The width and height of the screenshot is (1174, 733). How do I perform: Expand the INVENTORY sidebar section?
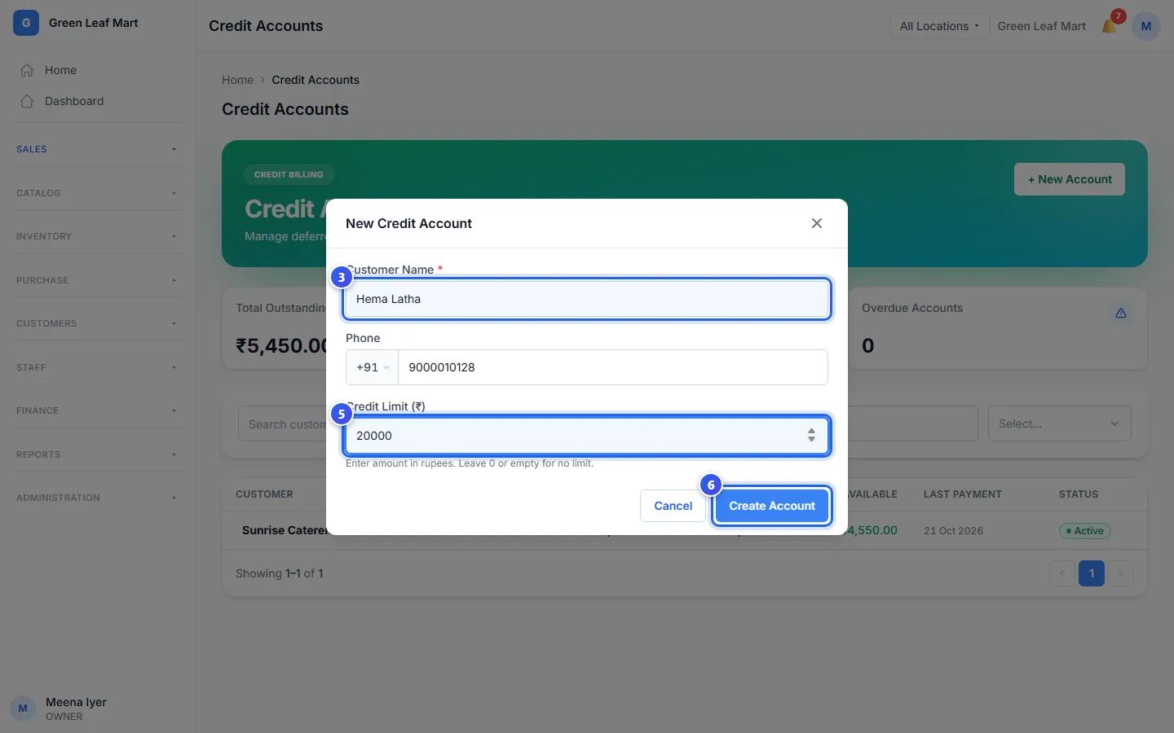[x=98, y=236]
